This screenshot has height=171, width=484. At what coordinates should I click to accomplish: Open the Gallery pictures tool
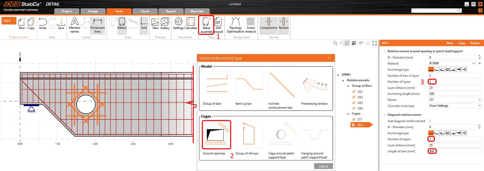click(x=165, y=24)
